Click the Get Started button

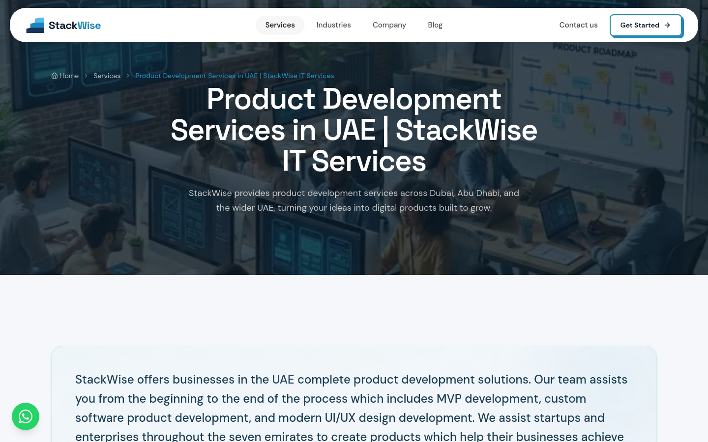(x=646, y=25)
